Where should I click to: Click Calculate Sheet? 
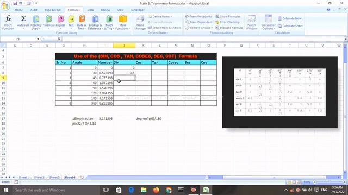290,26
